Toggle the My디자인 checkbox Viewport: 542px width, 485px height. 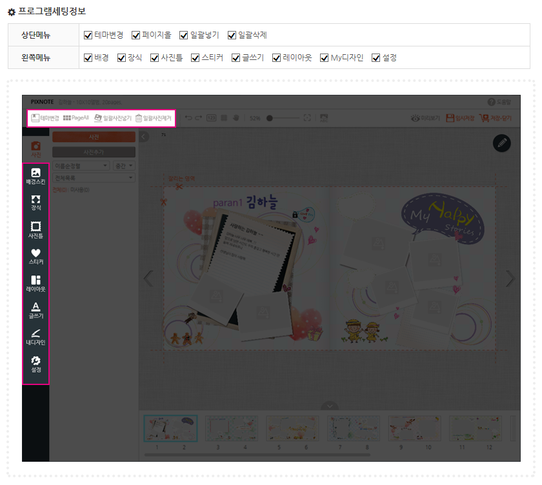324,58
